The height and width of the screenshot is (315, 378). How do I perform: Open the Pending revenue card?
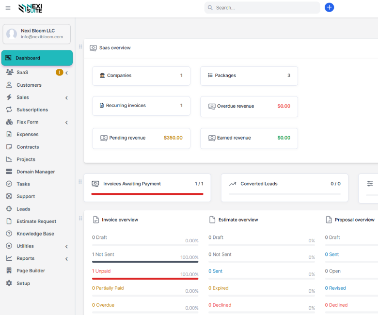142,138
